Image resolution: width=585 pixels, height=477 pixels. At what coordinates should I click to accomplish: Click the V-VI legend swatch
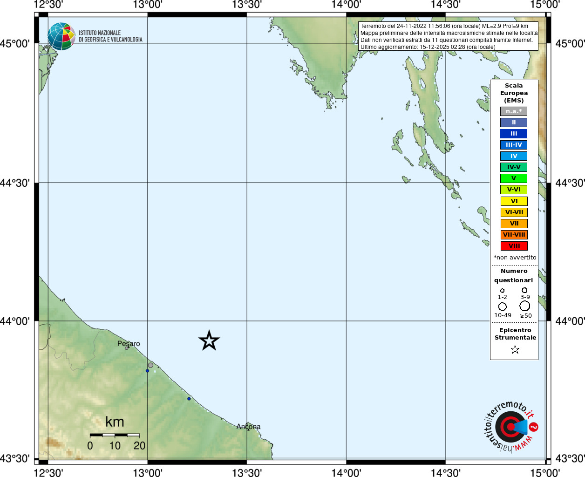click(514, 190)
